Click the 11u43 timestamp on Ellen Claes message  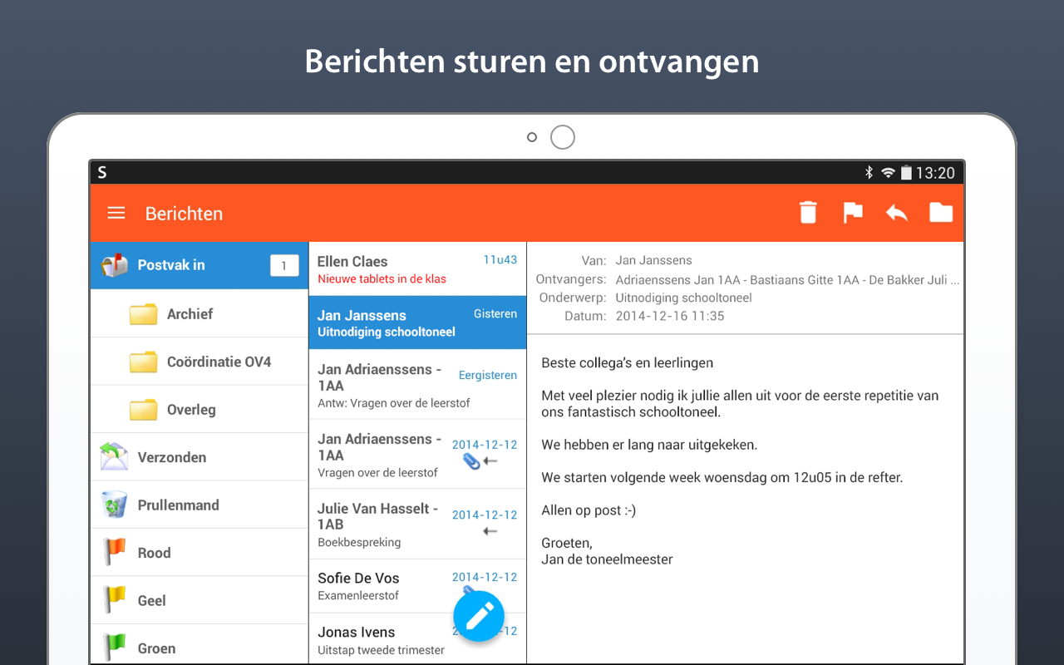pos(500,260)
